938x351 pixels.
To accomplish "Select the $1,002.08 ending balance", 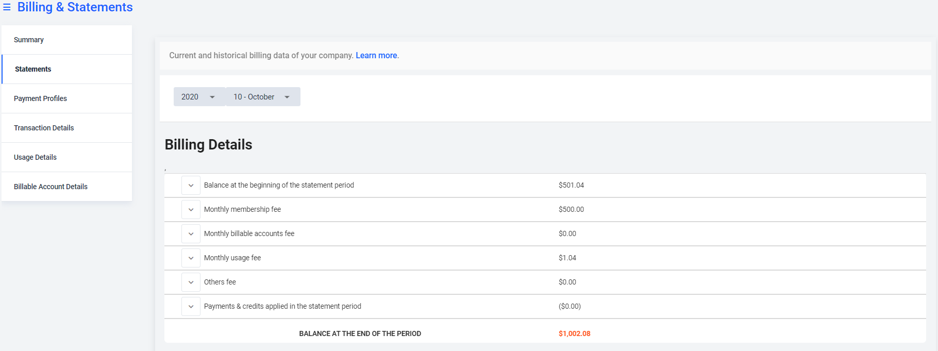I will pyautogui.click(x=575, y=333).
